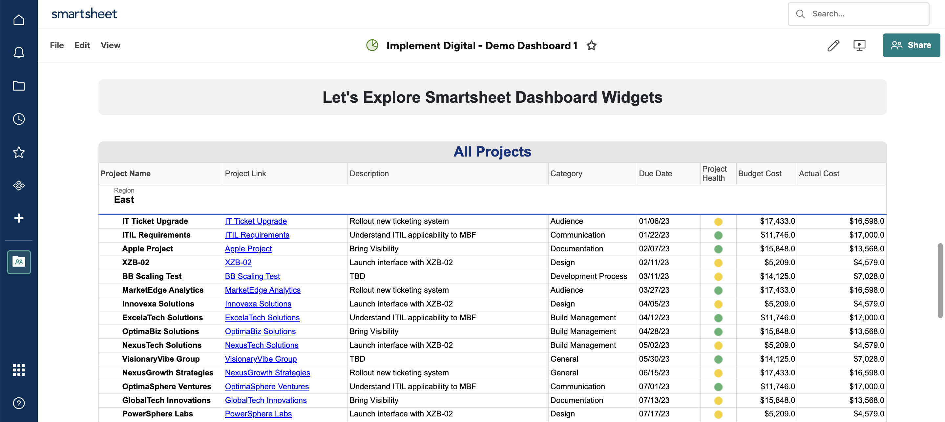This screenshot has width=945, height=422.
Task: Start presentation mode icon
Action: click(859, 46)
